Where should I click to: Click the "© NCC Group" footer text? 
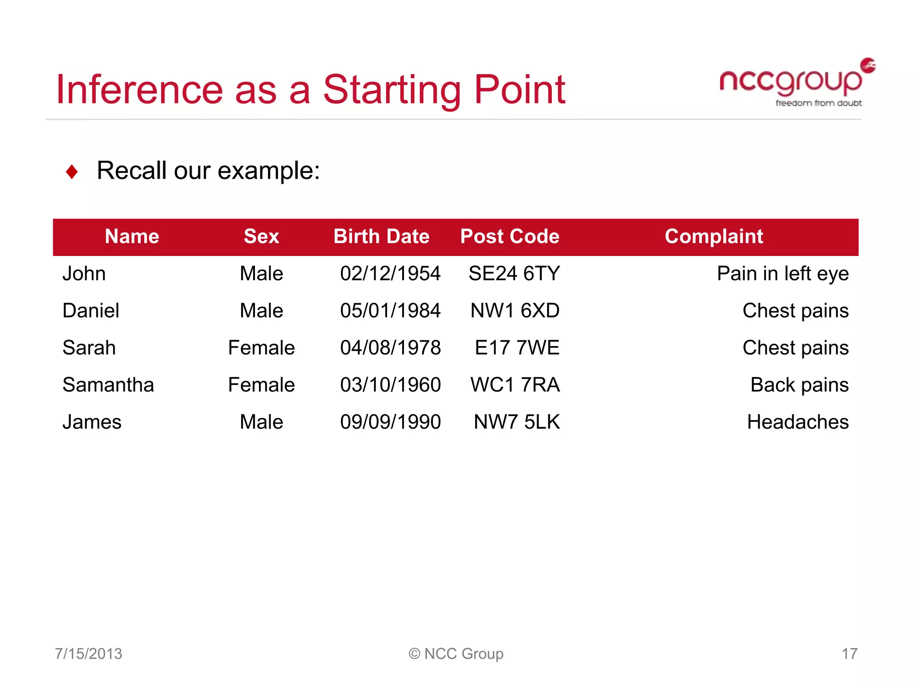point(456,654)
